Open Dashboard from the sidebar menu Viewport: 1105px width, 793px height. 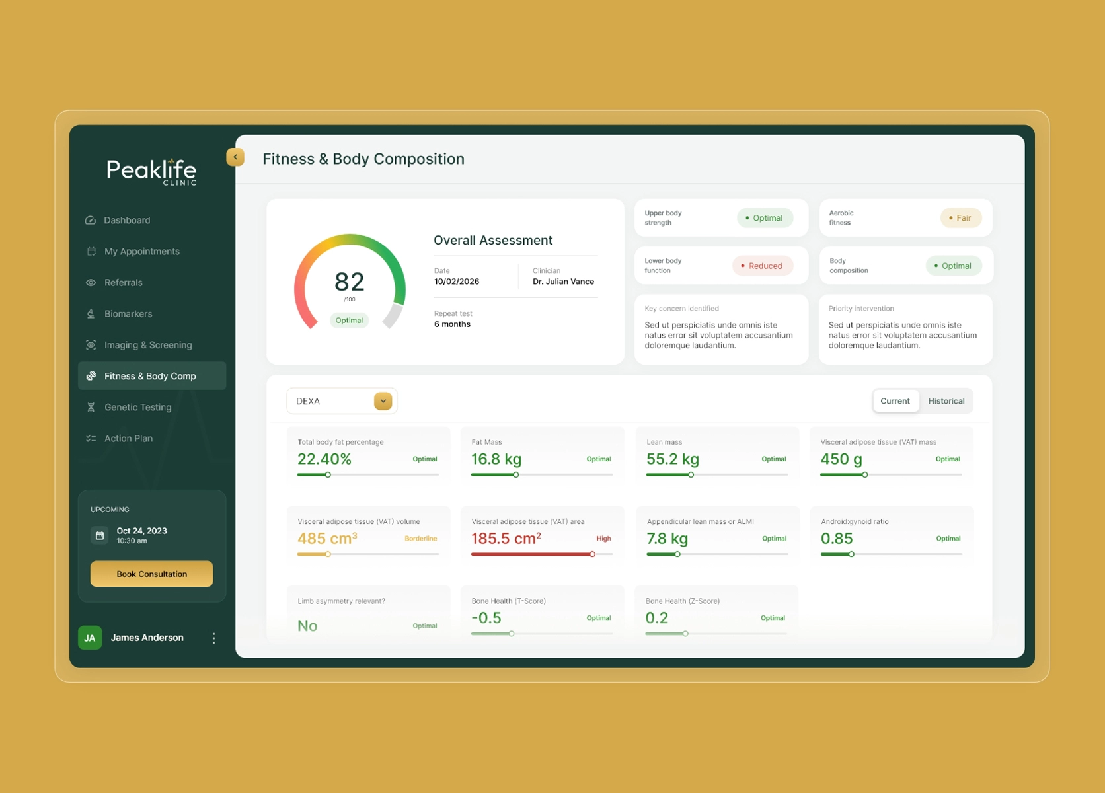(x=152, y=220)
